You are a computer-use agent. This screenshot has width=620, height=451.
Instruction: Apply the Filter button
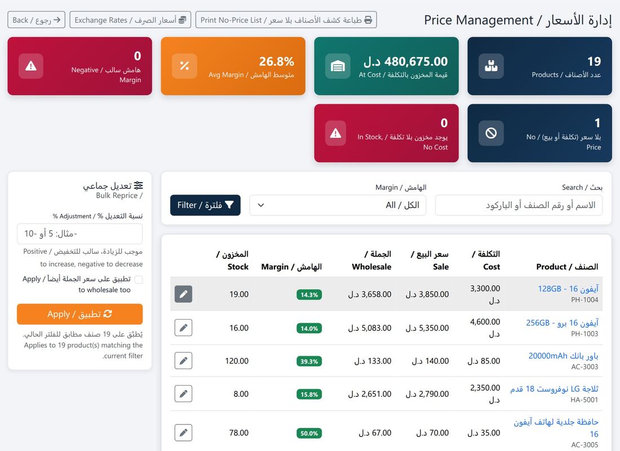[205, 205]
